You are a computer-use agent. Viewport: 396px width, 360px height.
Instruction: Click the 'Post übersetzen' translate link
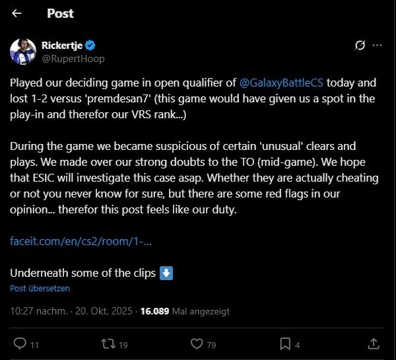point(40,289)
